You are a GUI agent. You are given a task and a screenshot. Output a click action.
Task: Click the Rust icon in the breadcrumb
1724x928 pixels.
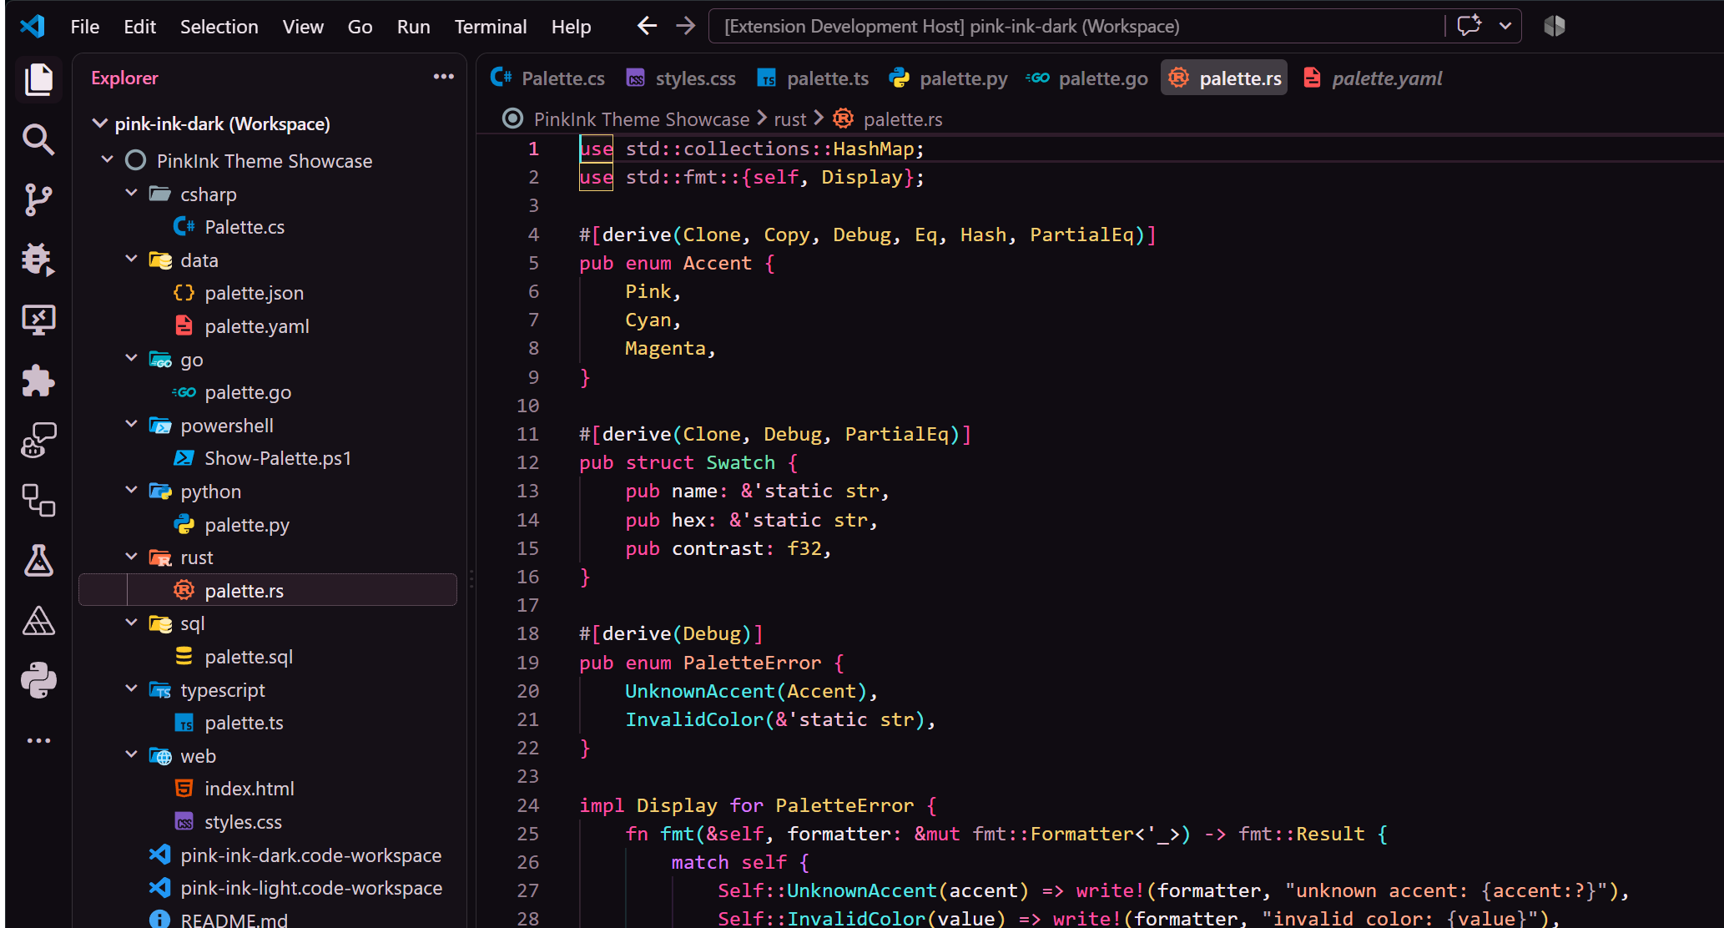(x=844, y=119)
